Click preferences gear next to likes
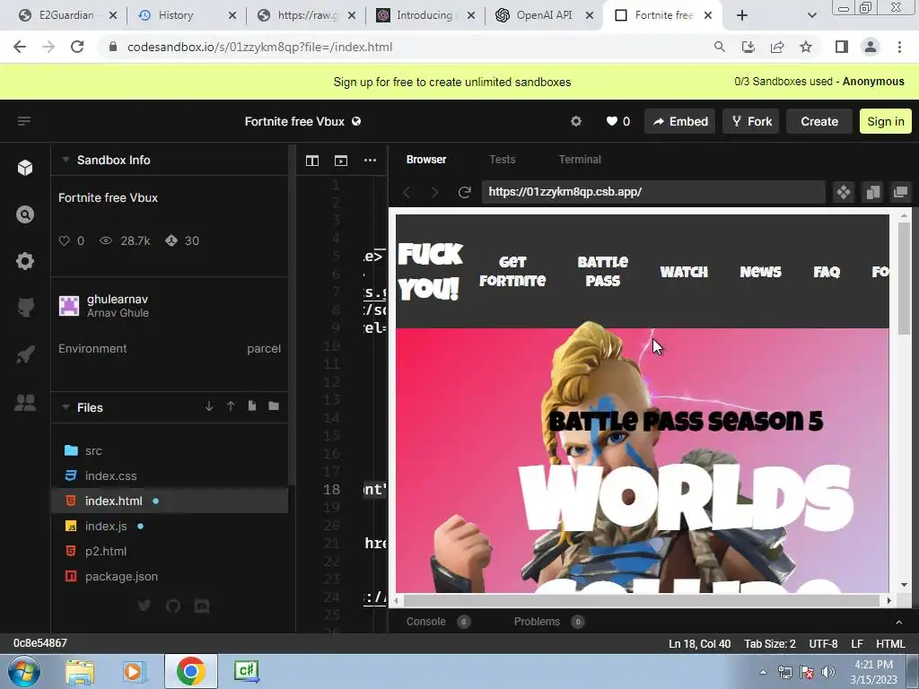 tap(576, 121)
